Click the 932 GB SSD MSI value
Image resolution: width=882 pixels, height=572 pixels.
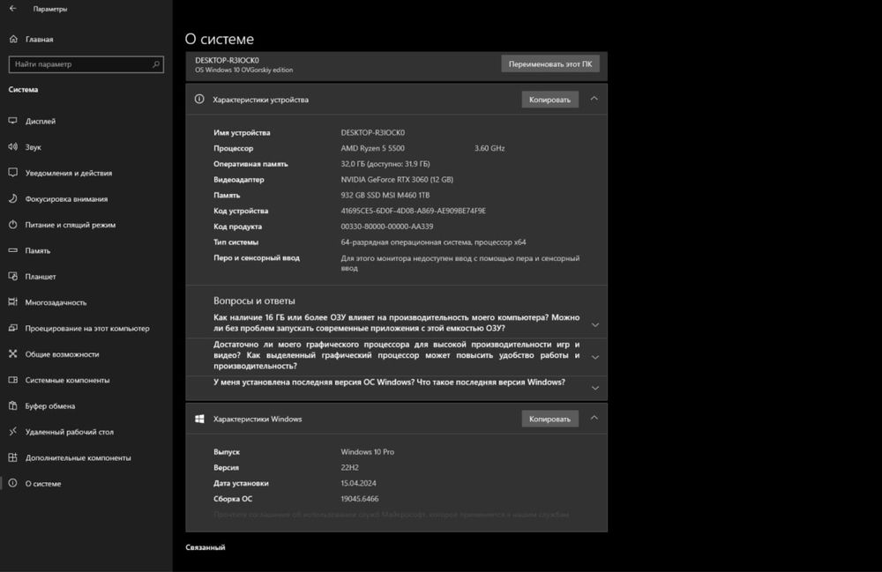(385, 195)
